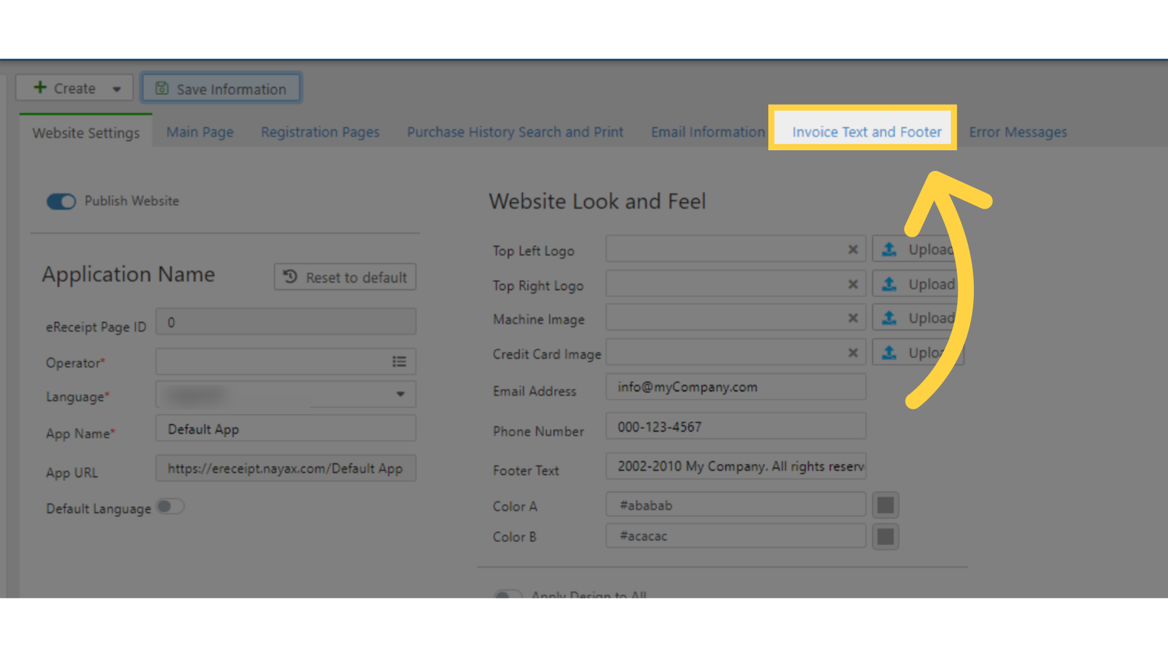Upload a Machine Image file

(918, 318)
